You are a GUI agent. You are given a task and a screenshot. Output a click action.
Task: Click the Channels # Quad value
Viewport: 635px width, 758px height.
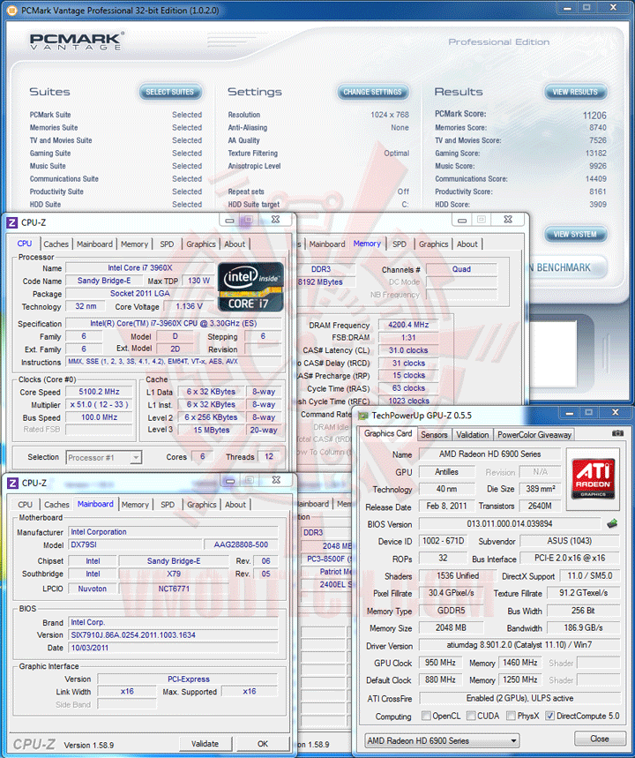pyautogui.click(x=461, y=269)
